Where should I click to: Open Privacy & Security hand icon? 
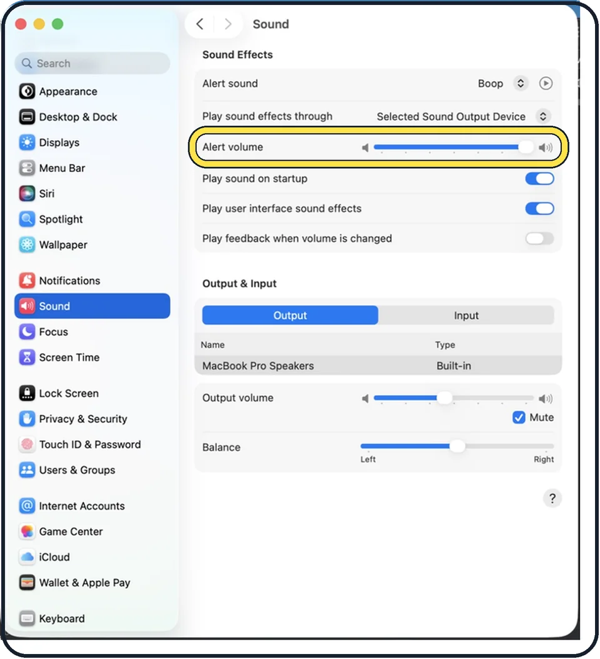[x=27, y=419]
